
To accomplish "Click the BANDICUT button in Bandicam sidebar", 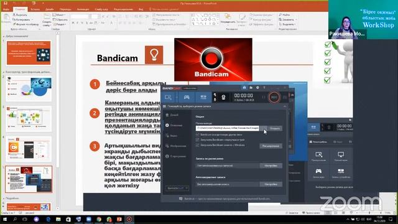I will tap(177, 188).
